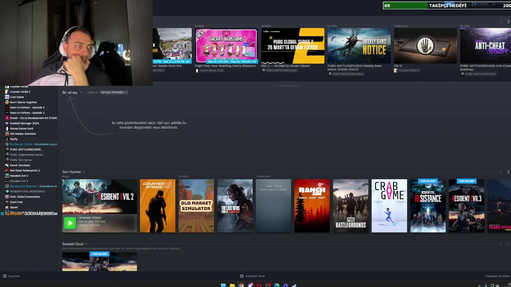Select PUBG: BATTLEGROUNDS icon in sidebar
This screenshot has height=287, width=511.
[x=7, y=149]
